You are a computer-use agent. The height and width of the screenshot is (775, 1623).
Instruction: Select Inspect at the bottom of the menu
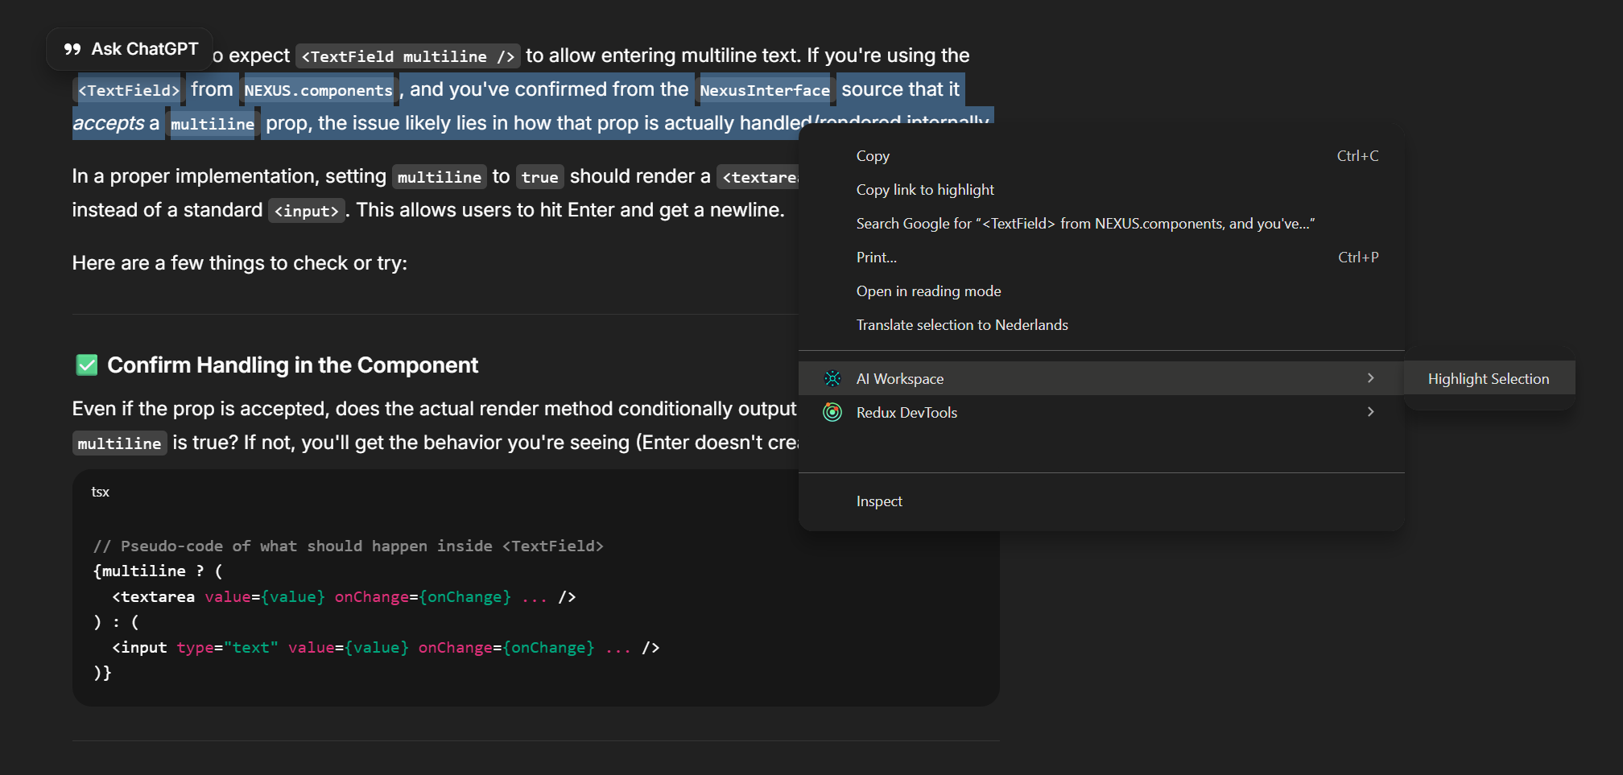click(879, 501)
